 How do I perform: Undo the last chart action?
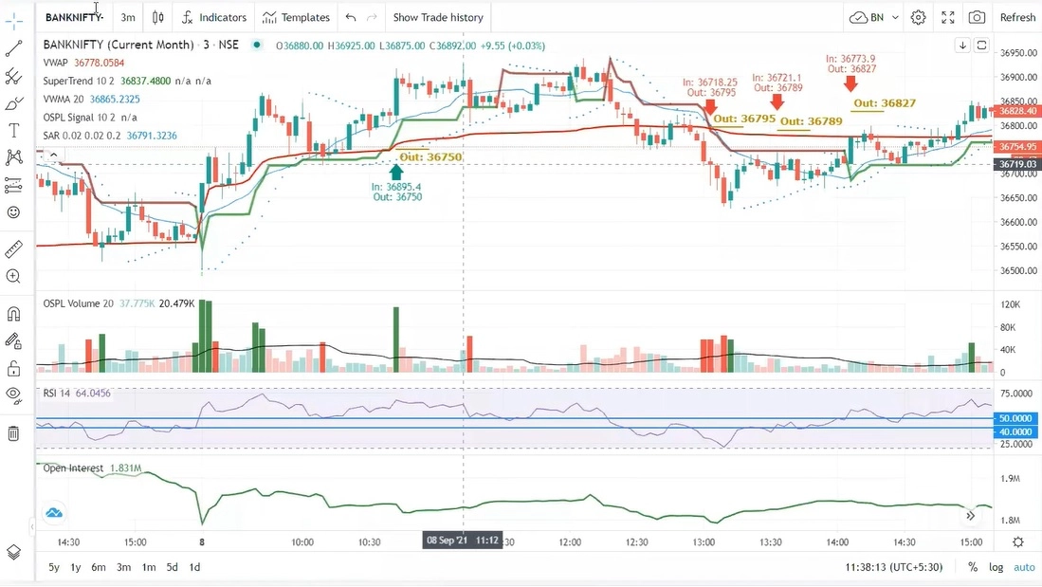[351, 17]
